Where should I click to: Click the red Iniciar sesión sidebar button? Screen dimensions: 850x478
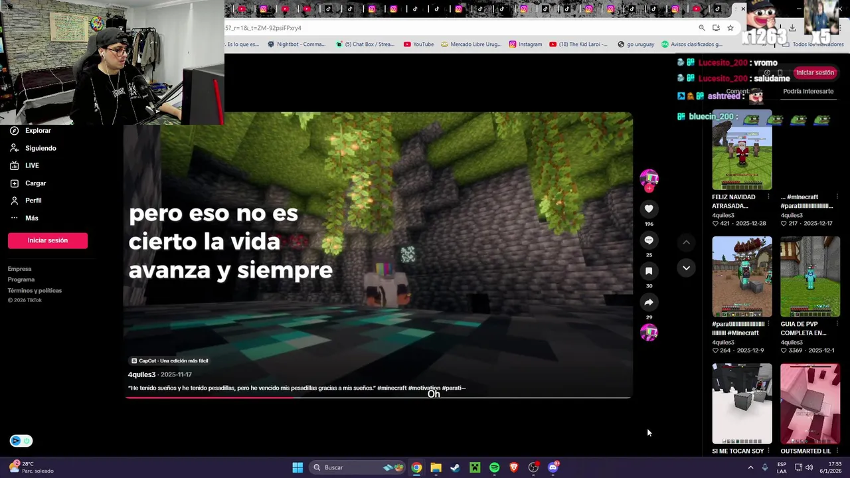pyautogui.click(x=48, y=240)
